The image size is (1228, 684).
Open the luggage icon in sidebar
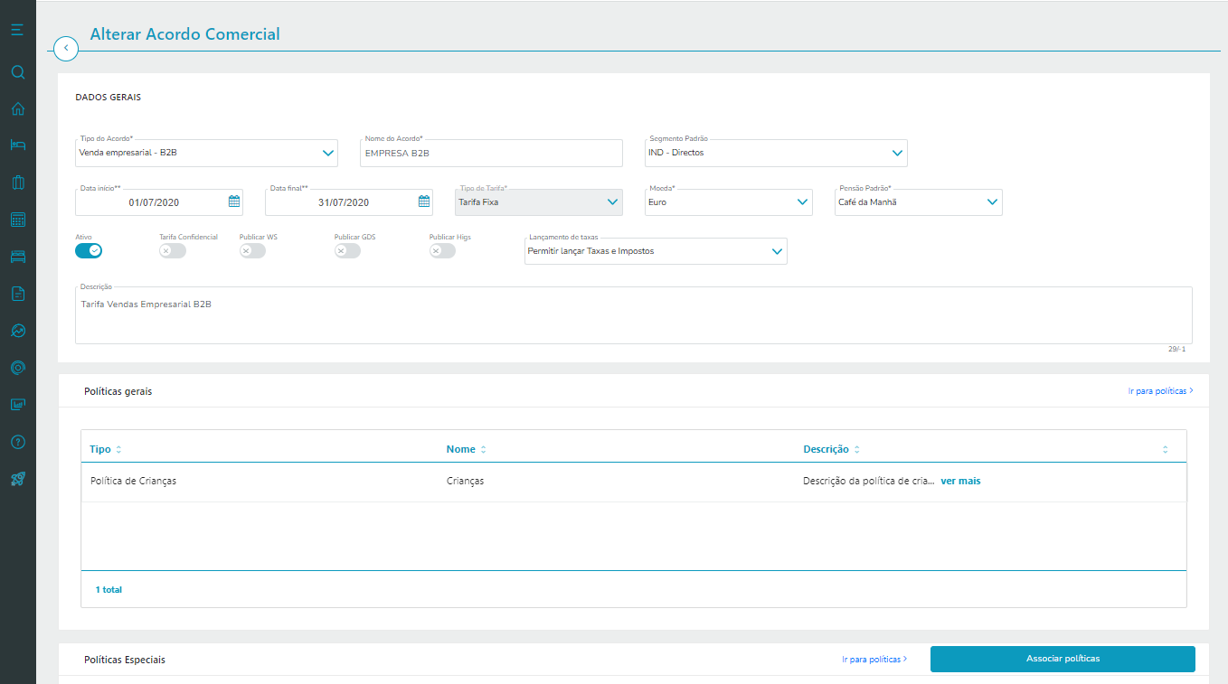click(17, 183)
